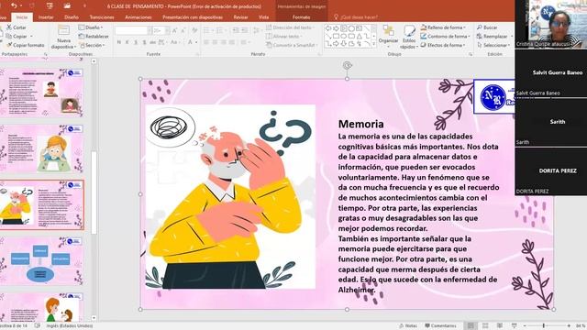The width and height of the screenshot is (587, 330).
Task: Open Presentación con diapositivas tab
Action: pyautogui.click(x=193, y=17)
